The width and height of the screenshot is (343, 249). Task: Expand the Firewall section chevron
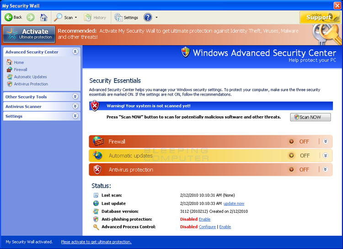[x=325, y=141]
